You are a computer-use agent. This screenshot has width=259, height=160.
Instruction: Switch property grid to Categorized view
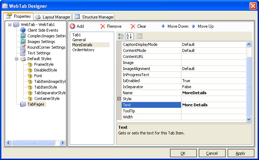pos(121,36)
